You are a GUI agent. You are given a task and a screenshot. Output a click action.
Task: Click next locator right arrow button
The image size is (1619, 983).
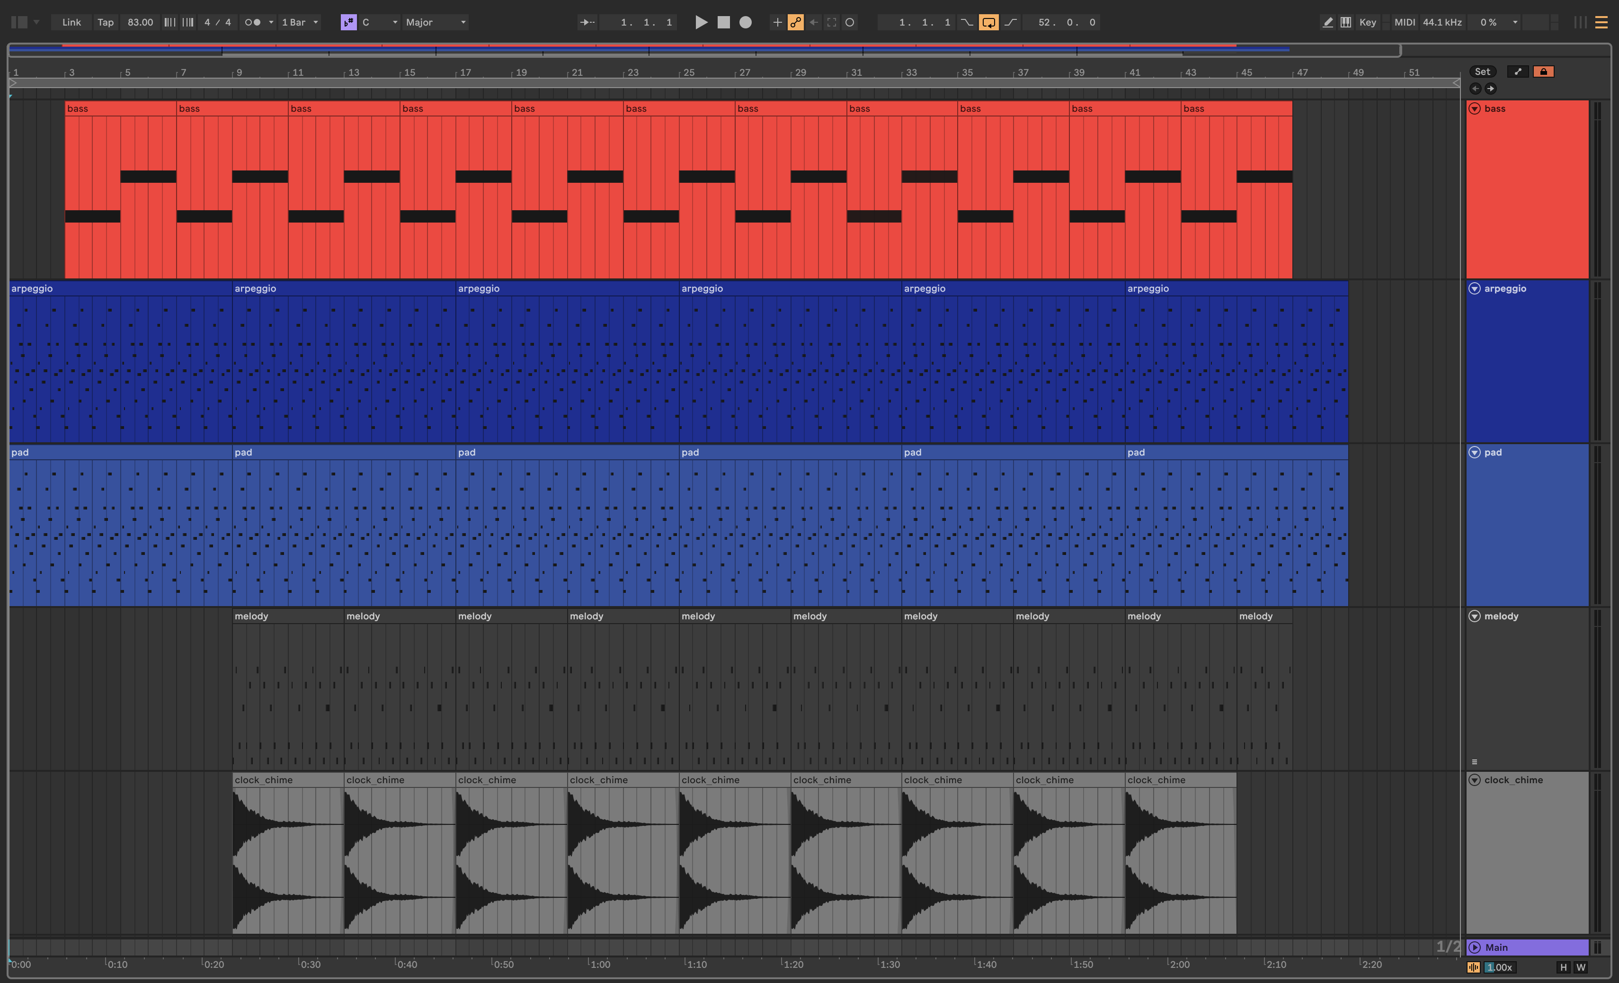[x=1490, y=89]
